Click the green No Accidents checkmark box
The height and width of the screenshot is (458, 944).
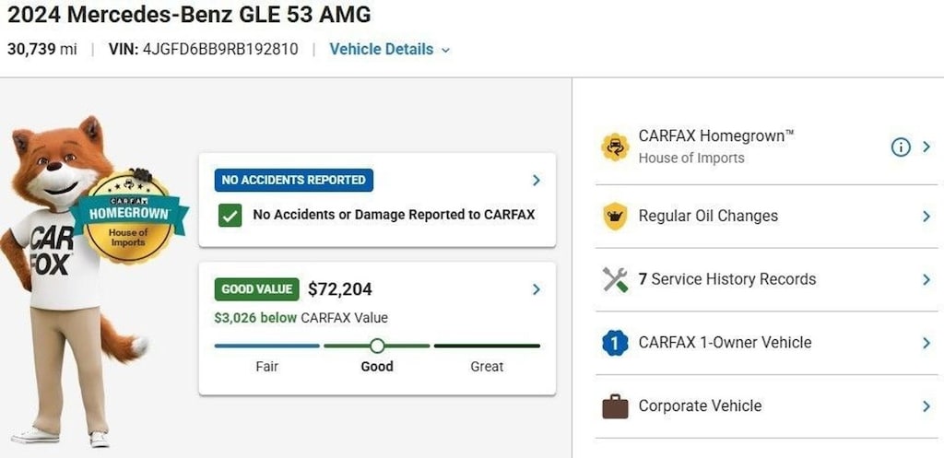tap(230, 215)
